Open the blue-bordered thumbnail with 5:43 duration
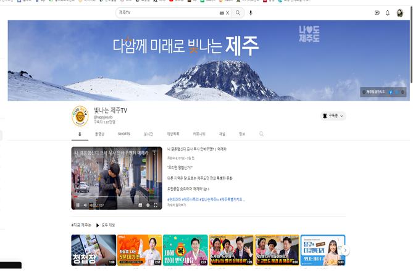Viewport: 413px width, 271px height. click(x=323, y=250)
